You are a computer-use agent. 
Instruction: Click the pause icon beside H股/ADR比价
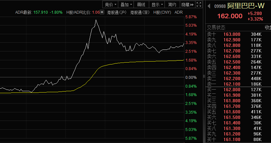coord(102,12)
